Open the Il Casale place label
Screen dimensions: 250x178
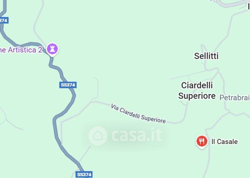click(224, 142)
